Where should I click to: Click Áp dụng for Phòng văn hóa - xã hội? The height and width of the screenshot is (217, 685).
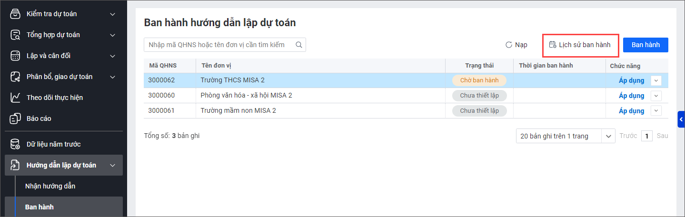[x=631, y=96]
